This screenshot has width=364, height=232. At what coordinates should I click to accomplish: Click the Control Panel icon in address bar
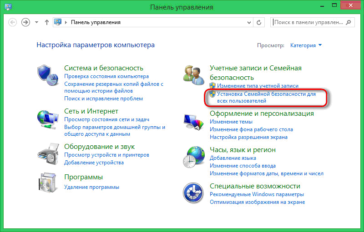(58, 22)
